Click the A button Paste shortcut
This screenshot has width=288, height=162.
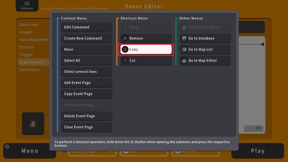[146, 27]
